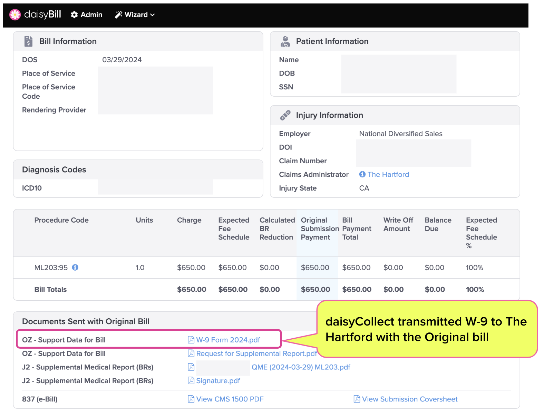
Task: Open the QME (2024-03-29) ML203.pdf link
Action: click(301, 367)
